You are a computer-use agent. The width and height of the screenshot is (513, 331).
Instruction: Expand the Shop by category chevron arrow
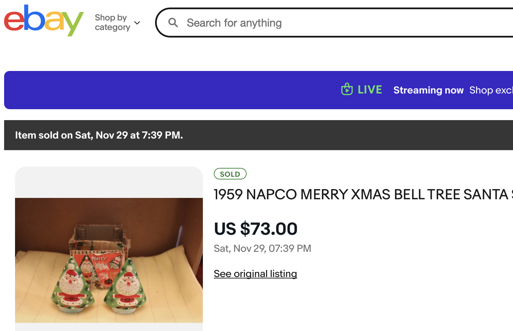(x=137, y=23)
